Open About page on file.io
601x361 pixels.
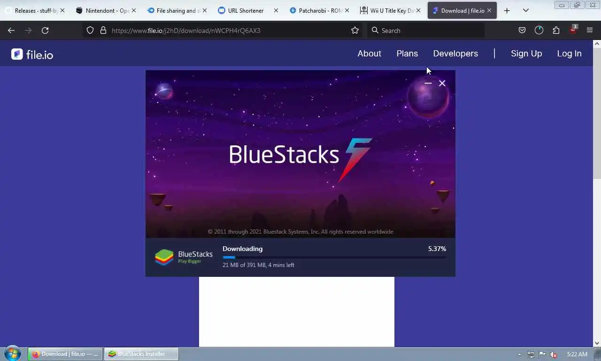pos(369,54)
